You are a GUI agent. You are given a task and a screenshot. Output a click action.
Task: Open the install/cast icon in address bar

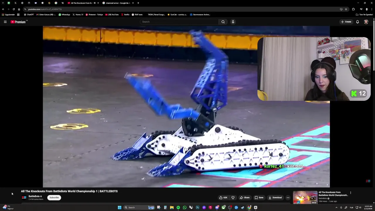tap(341, 9)
